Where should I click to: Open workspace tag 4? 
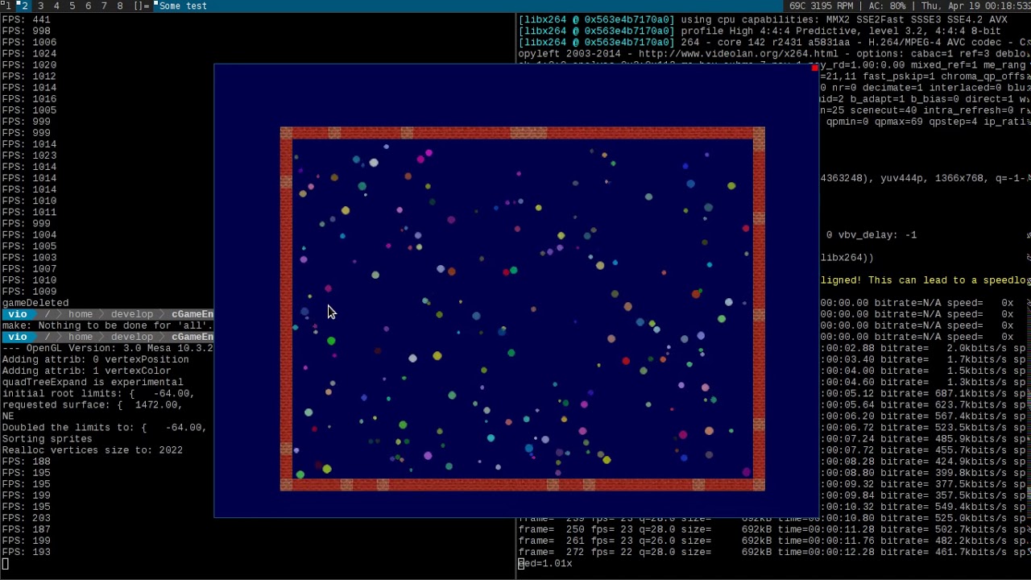(56, 6)
